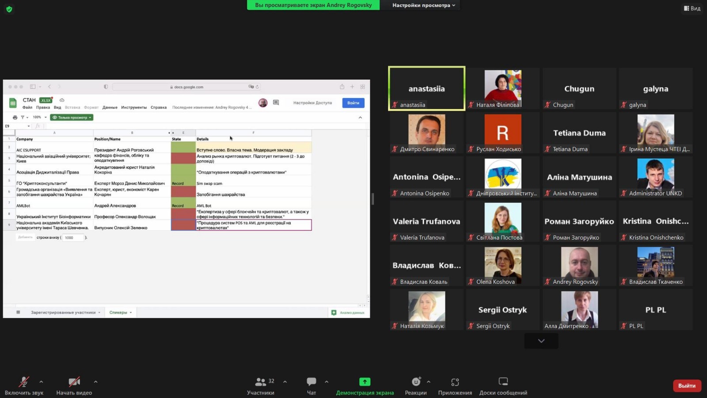Screen dimensions: 707x398
Task: Open the Данные menu in the spreadsheet
Action: point(110,107)
